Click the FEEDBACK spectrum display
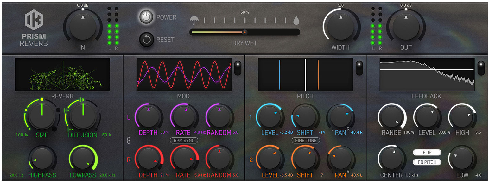This screenshot has height=182, width=489. pos(427,75)
